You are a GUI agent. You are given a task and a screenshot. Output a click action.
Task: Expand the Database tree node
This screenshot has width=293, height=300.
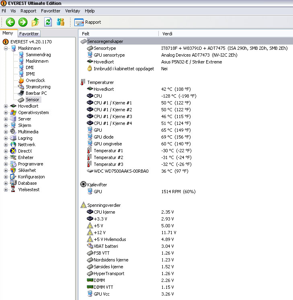tap(6, 183)
